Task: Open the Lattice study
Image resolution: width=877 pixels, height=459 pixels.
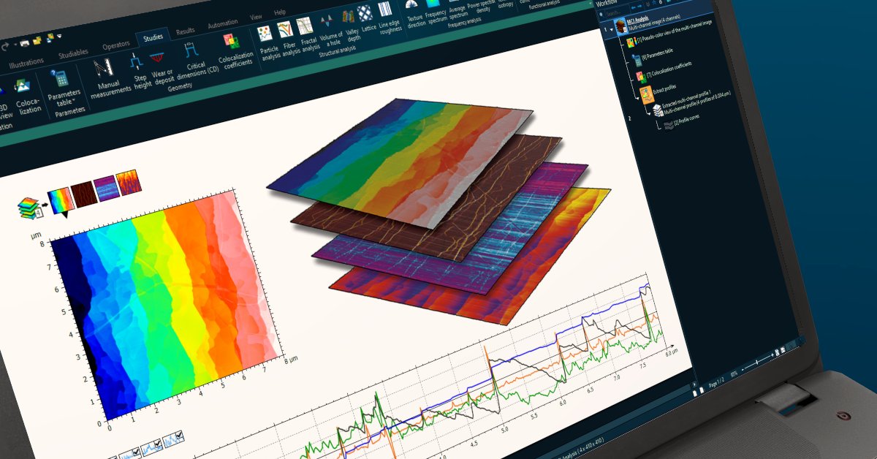Action: pyautogui.click(x=367, y=20)
